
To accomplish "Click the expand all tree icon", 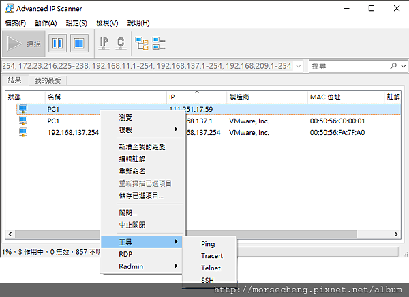I will 142,44.
